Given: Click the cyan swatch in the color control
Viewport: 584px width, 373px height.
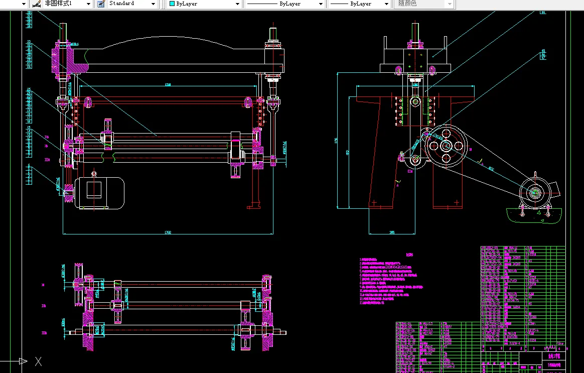Looking at the screenshot, I should coord(172,4).
